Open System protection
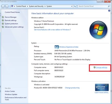 pos(11,24)
